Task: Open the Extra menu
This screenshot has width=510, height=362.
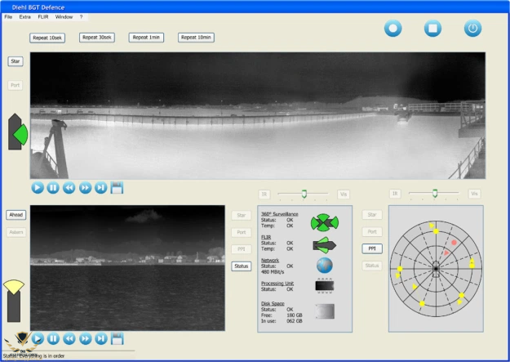Action: [24, 16]
